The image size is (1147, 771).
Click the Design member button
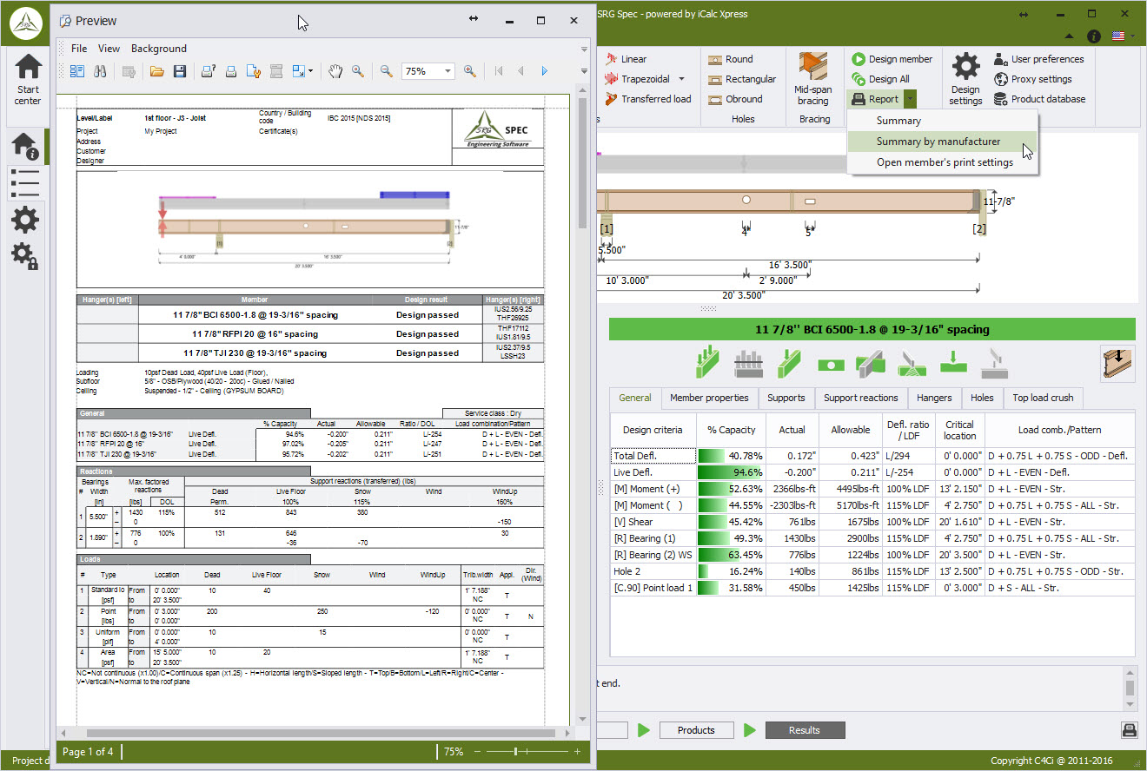pos(892,59)
